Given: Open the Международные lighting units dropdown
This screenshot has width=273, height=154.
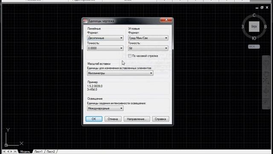Looking at the screenshot, I should [105, 108].
